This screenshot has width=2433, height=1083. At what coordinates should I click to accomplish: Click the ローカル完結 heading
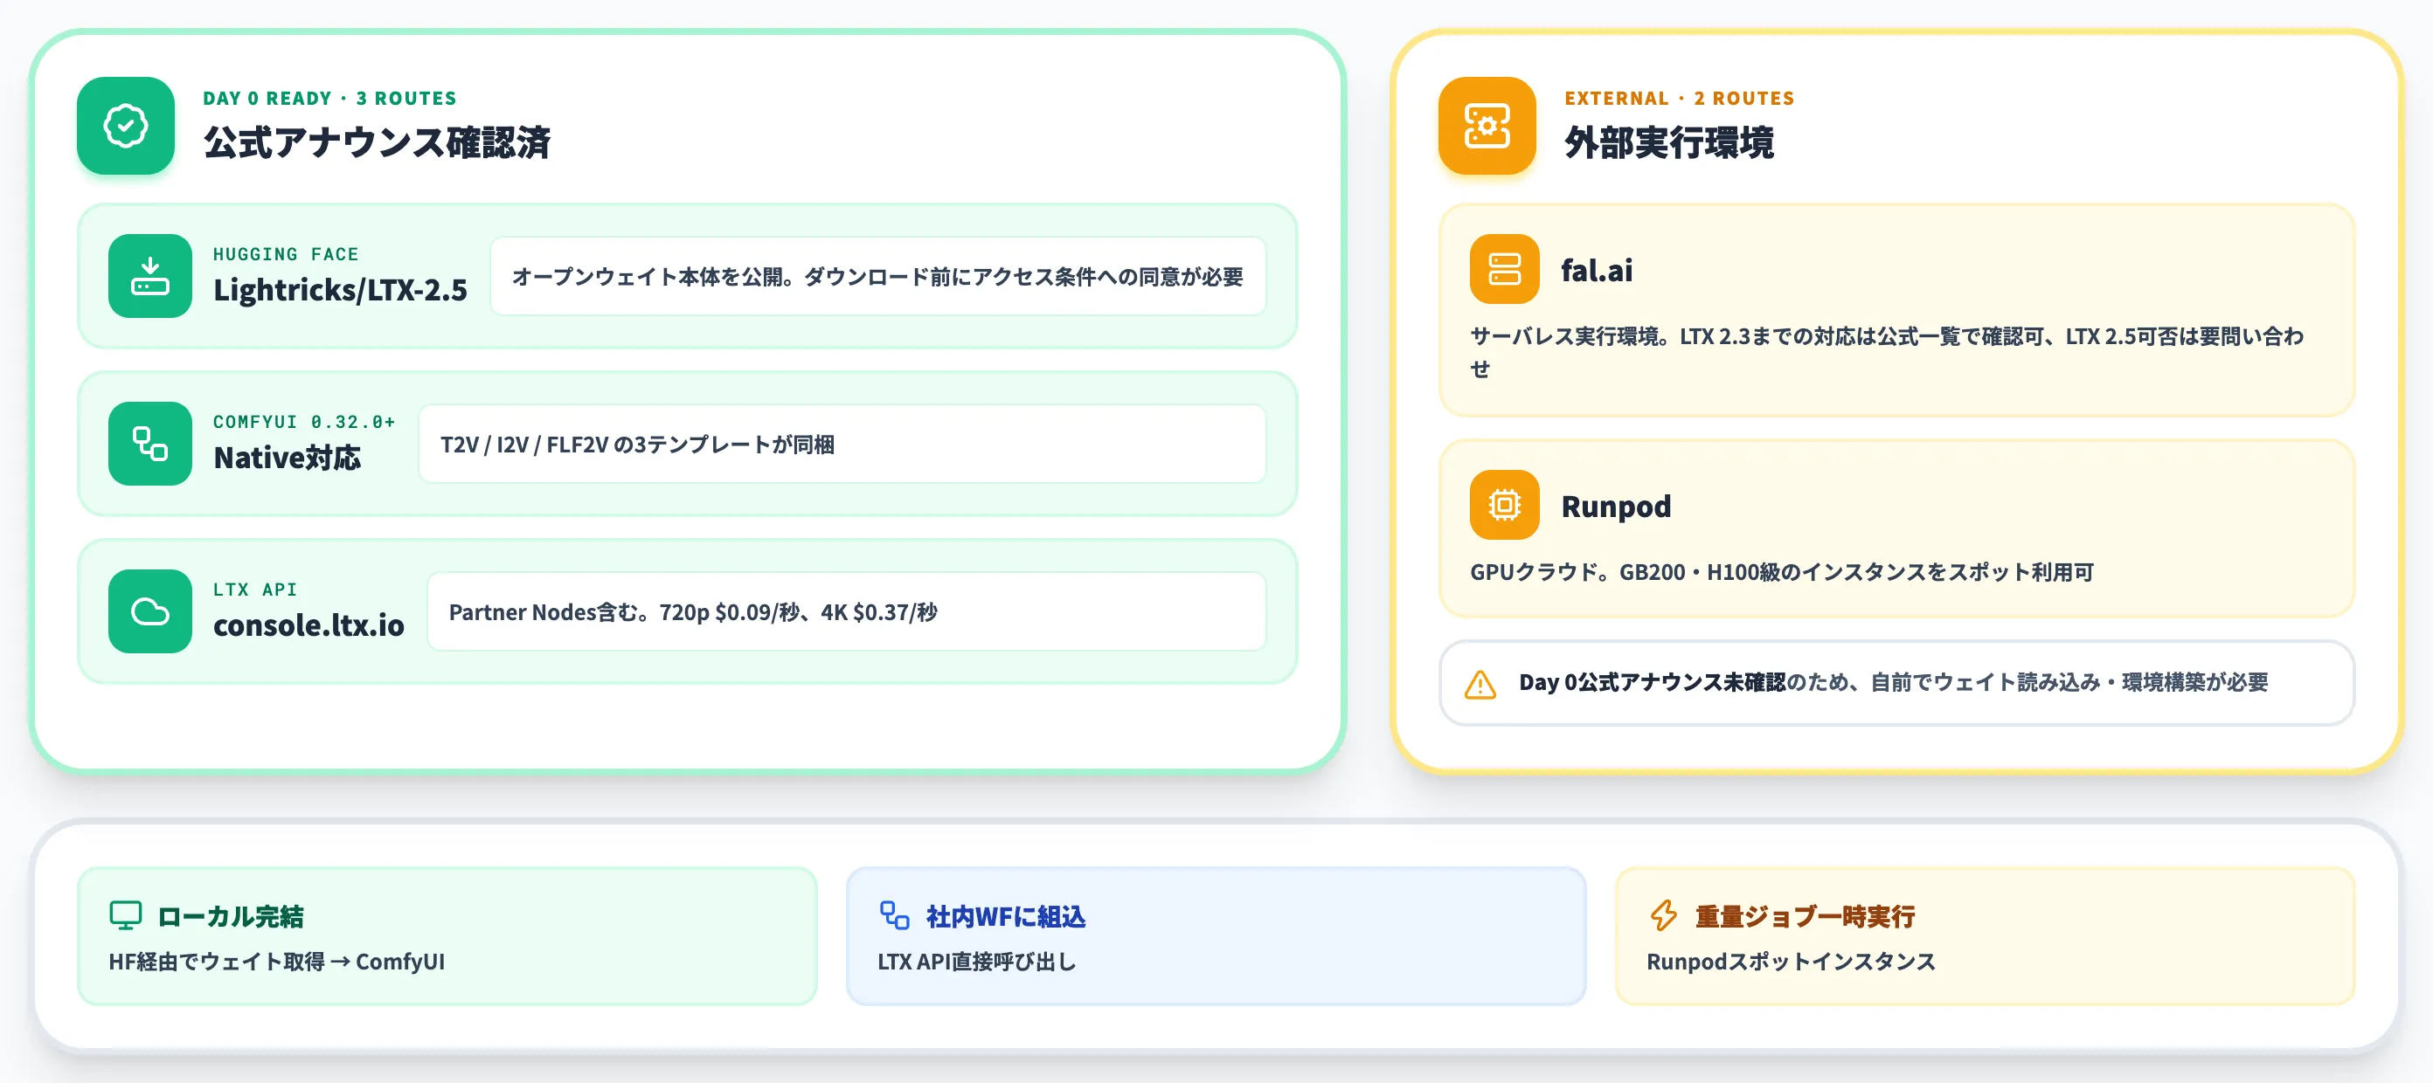tap(231, 916)
